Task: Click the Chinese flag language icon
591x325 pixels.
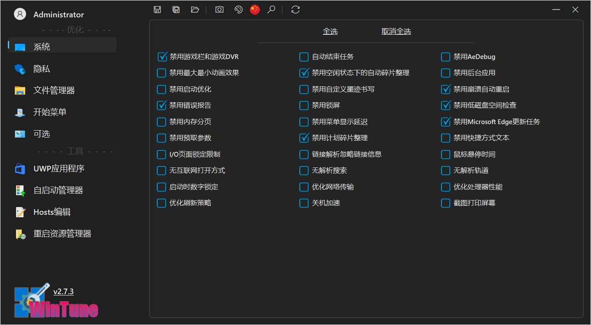Action: pos(255,10)
